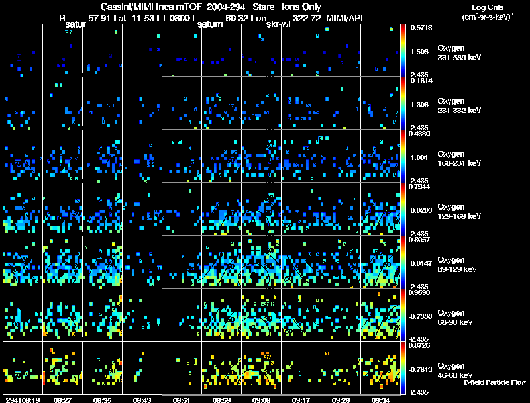
Task: Click the 08:35 time axis label
Action: (103, 400)
